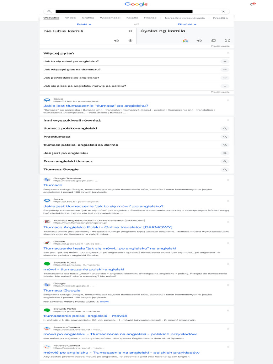
Task: Expand "Jak powiedzieć po angielsku?" question
Action: coord(225,78)
